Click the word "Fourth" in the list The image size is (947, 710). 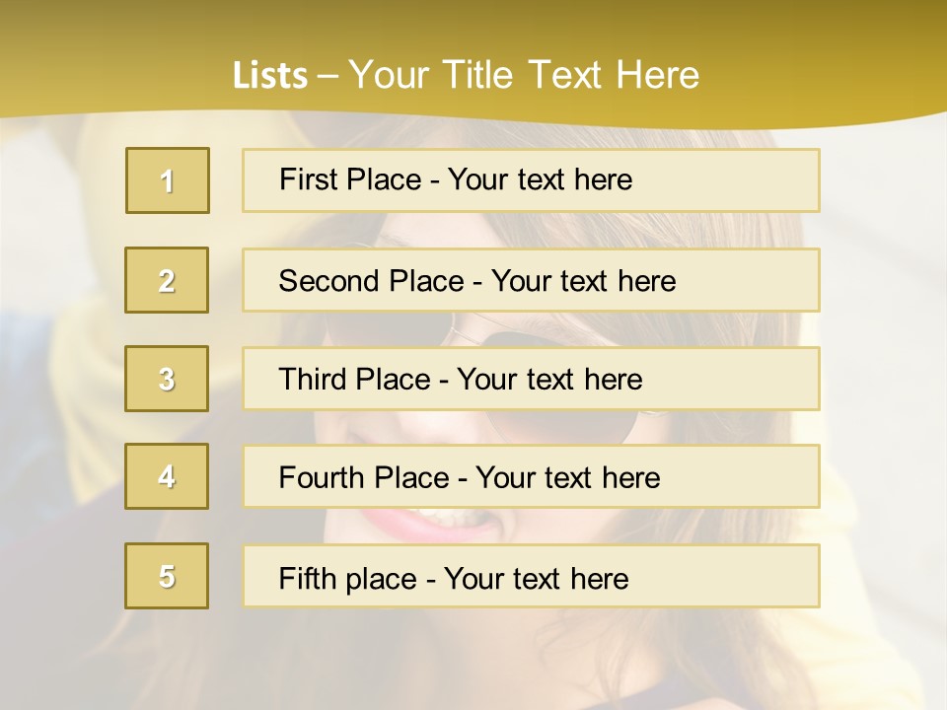coord(325,477)
